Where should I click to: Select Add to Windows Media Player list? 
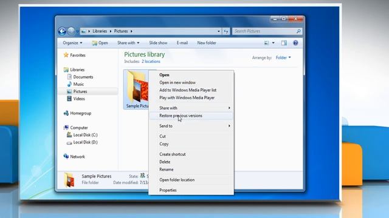pos(191,90)
